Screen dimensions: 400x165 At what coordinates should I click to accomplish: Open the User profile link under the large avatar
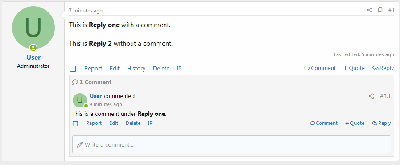(x=33, y=58)
